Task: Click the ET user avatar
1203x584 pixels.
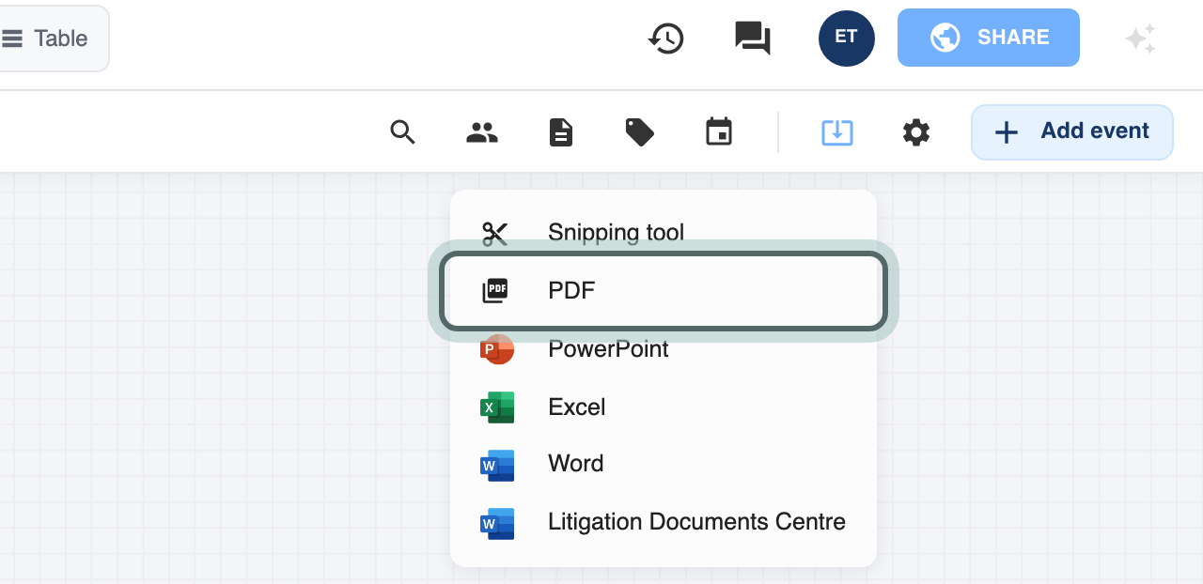Action: pyautogui.click(x=847, y=38)
